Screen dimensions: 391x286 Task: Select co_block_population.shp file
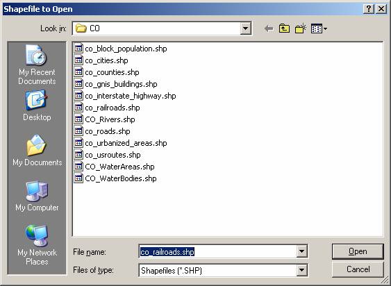click(x=121, y=49)
